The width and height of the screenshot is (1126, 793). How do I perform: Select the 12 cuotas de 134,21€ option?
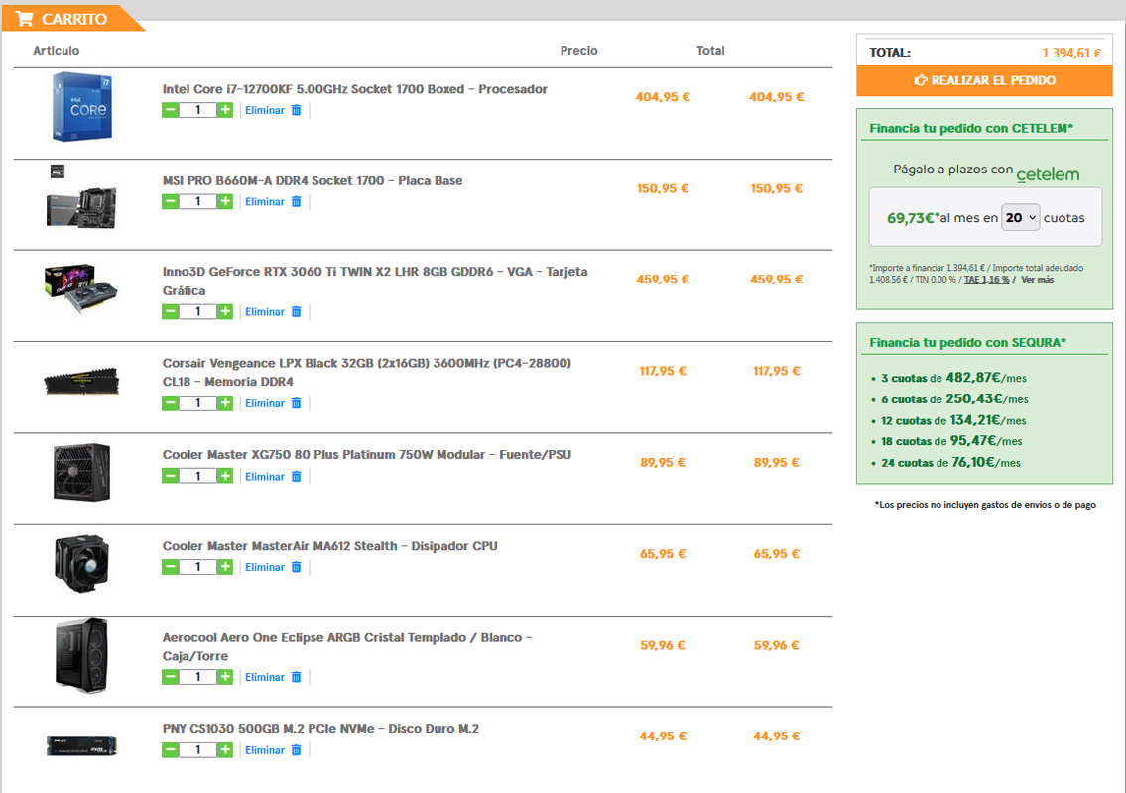coord(953,420)
